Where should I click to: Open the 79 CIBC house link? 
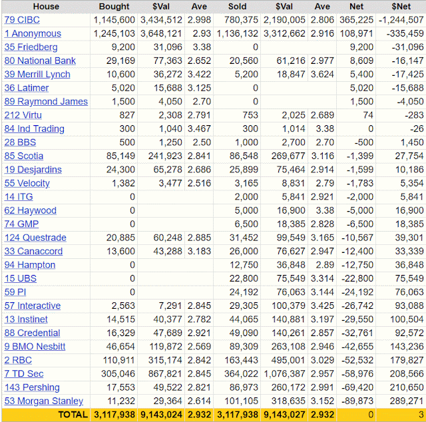22,20
